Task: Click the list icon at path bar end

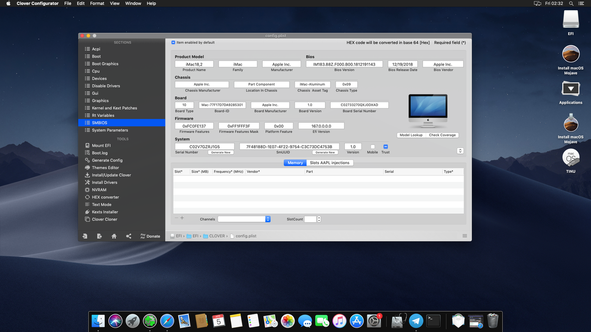Action: point(464,236)
